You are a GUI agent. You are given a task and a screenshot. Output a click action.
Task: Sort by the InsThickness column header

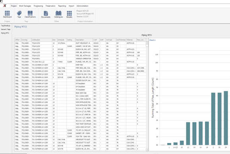[121, 40]
